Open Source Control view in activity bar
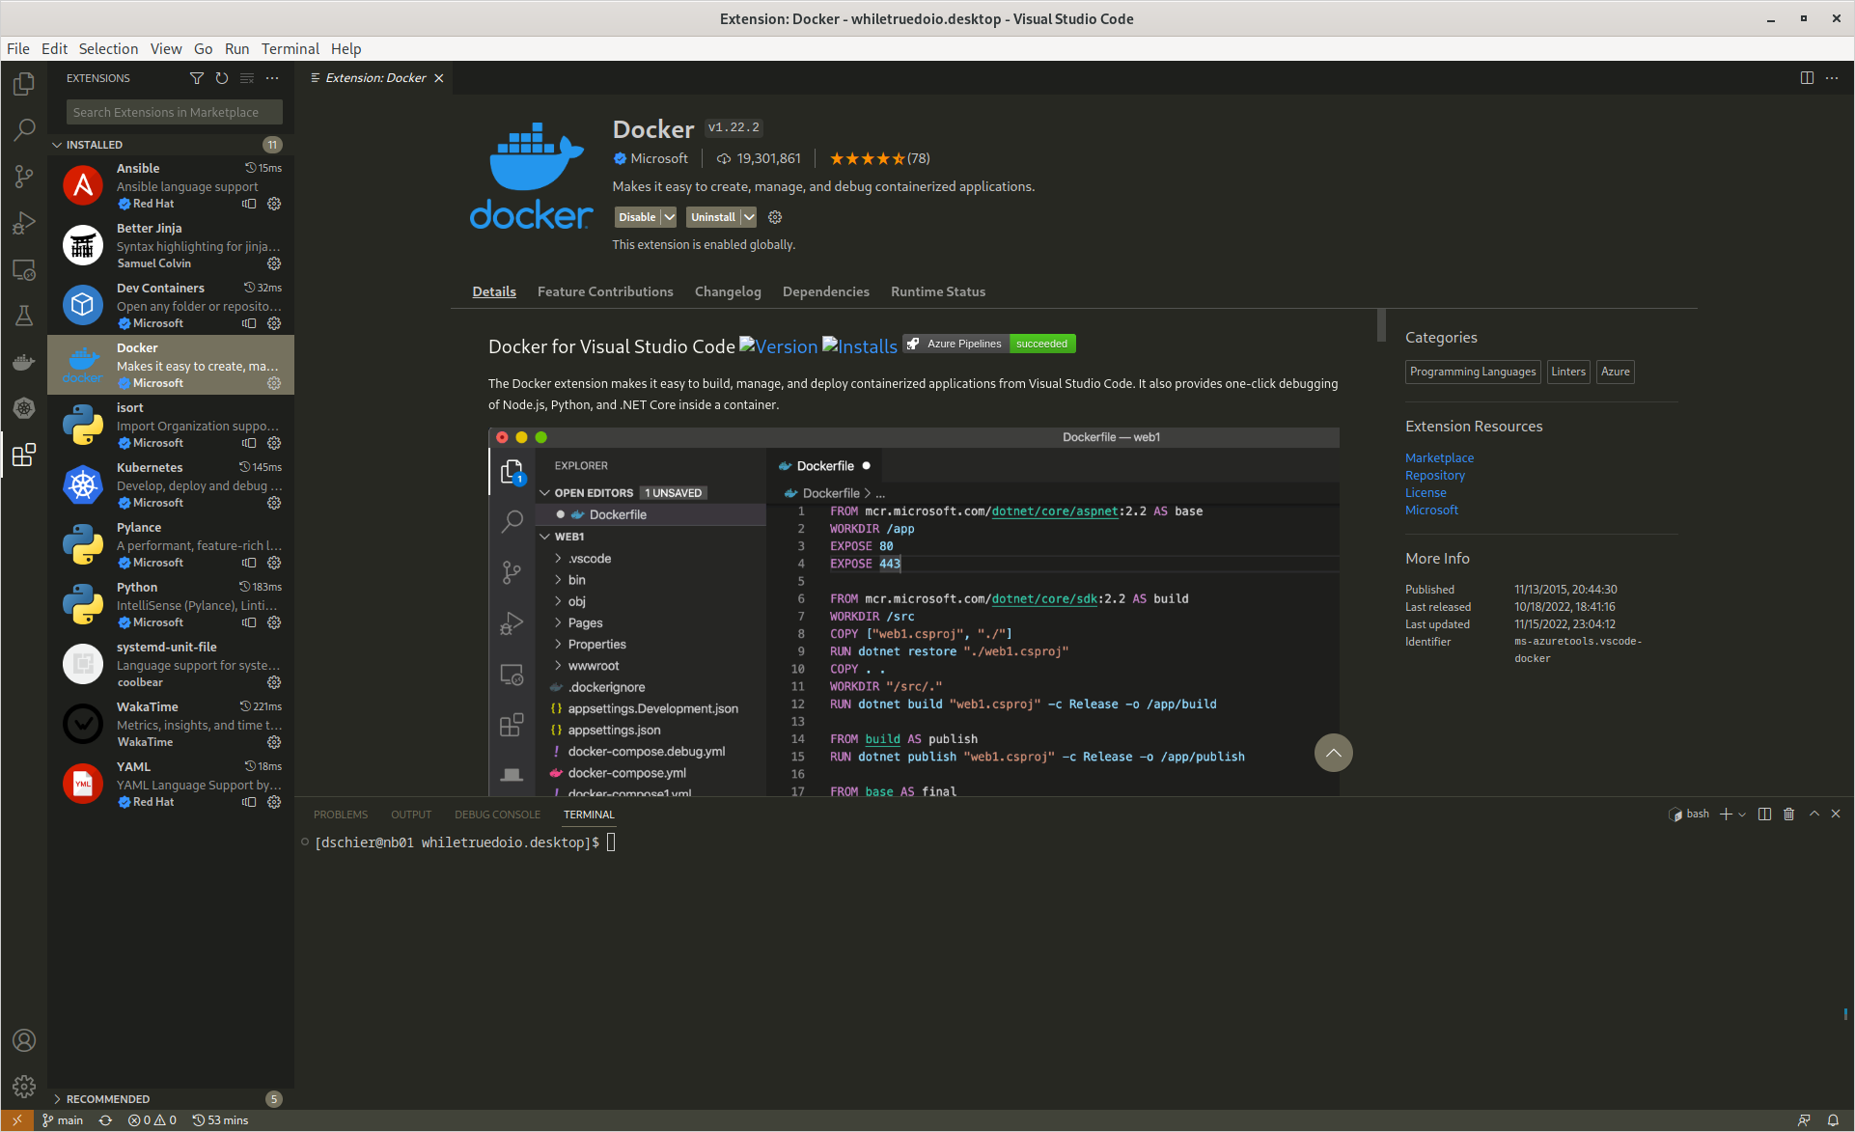This screenshot has width=1855, height=1132. coord(24,177)
